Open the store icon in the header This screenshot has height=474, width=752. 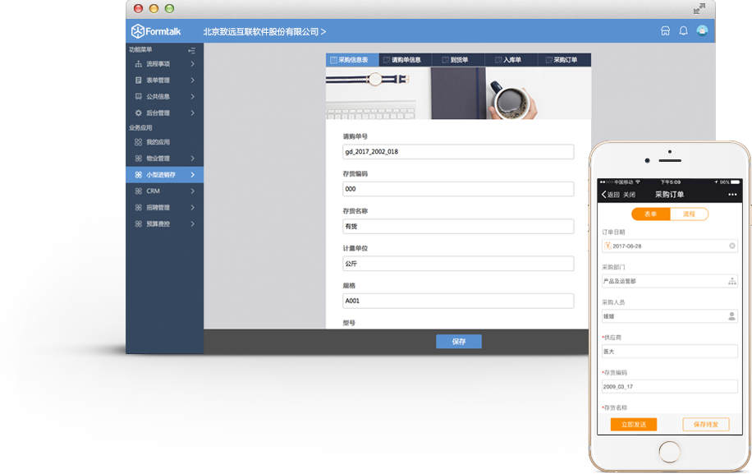665,31
